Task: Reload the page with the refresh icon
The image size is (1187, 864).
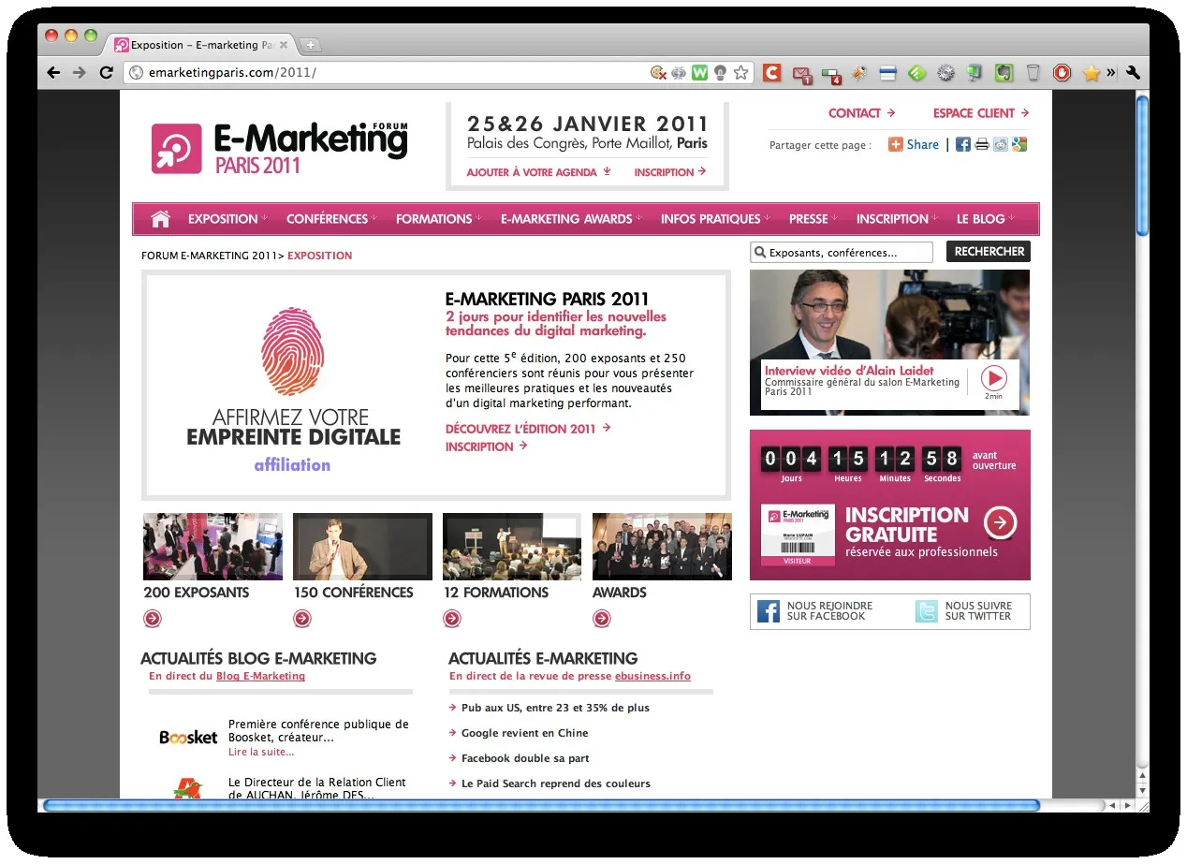Action: (107, 73)
